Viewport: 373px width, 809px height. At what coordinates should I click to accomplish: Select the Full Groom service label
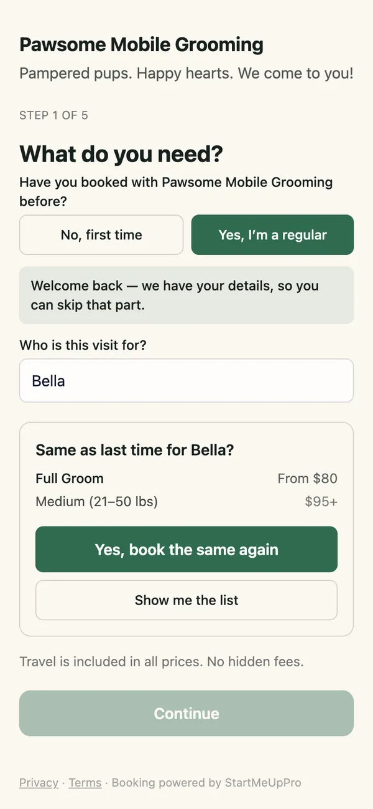tap(70, 479)
